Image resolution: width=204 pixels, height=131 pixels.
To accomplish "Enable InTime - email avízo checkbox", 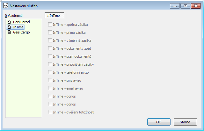I will coord(50,88).
